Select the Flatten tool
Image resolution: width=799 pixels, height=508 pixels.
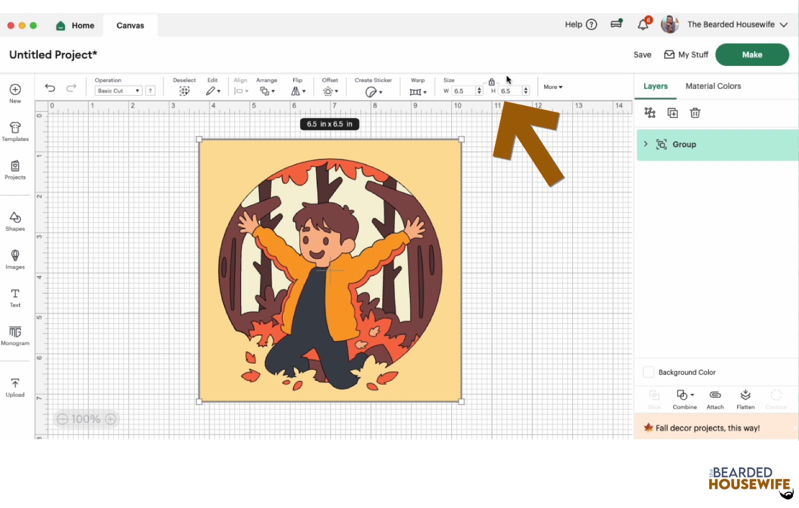(746, 397)
